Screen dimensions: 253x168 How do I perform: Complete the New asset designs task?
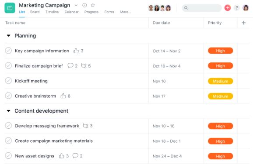pyautogui.click(x=8, y=156)
